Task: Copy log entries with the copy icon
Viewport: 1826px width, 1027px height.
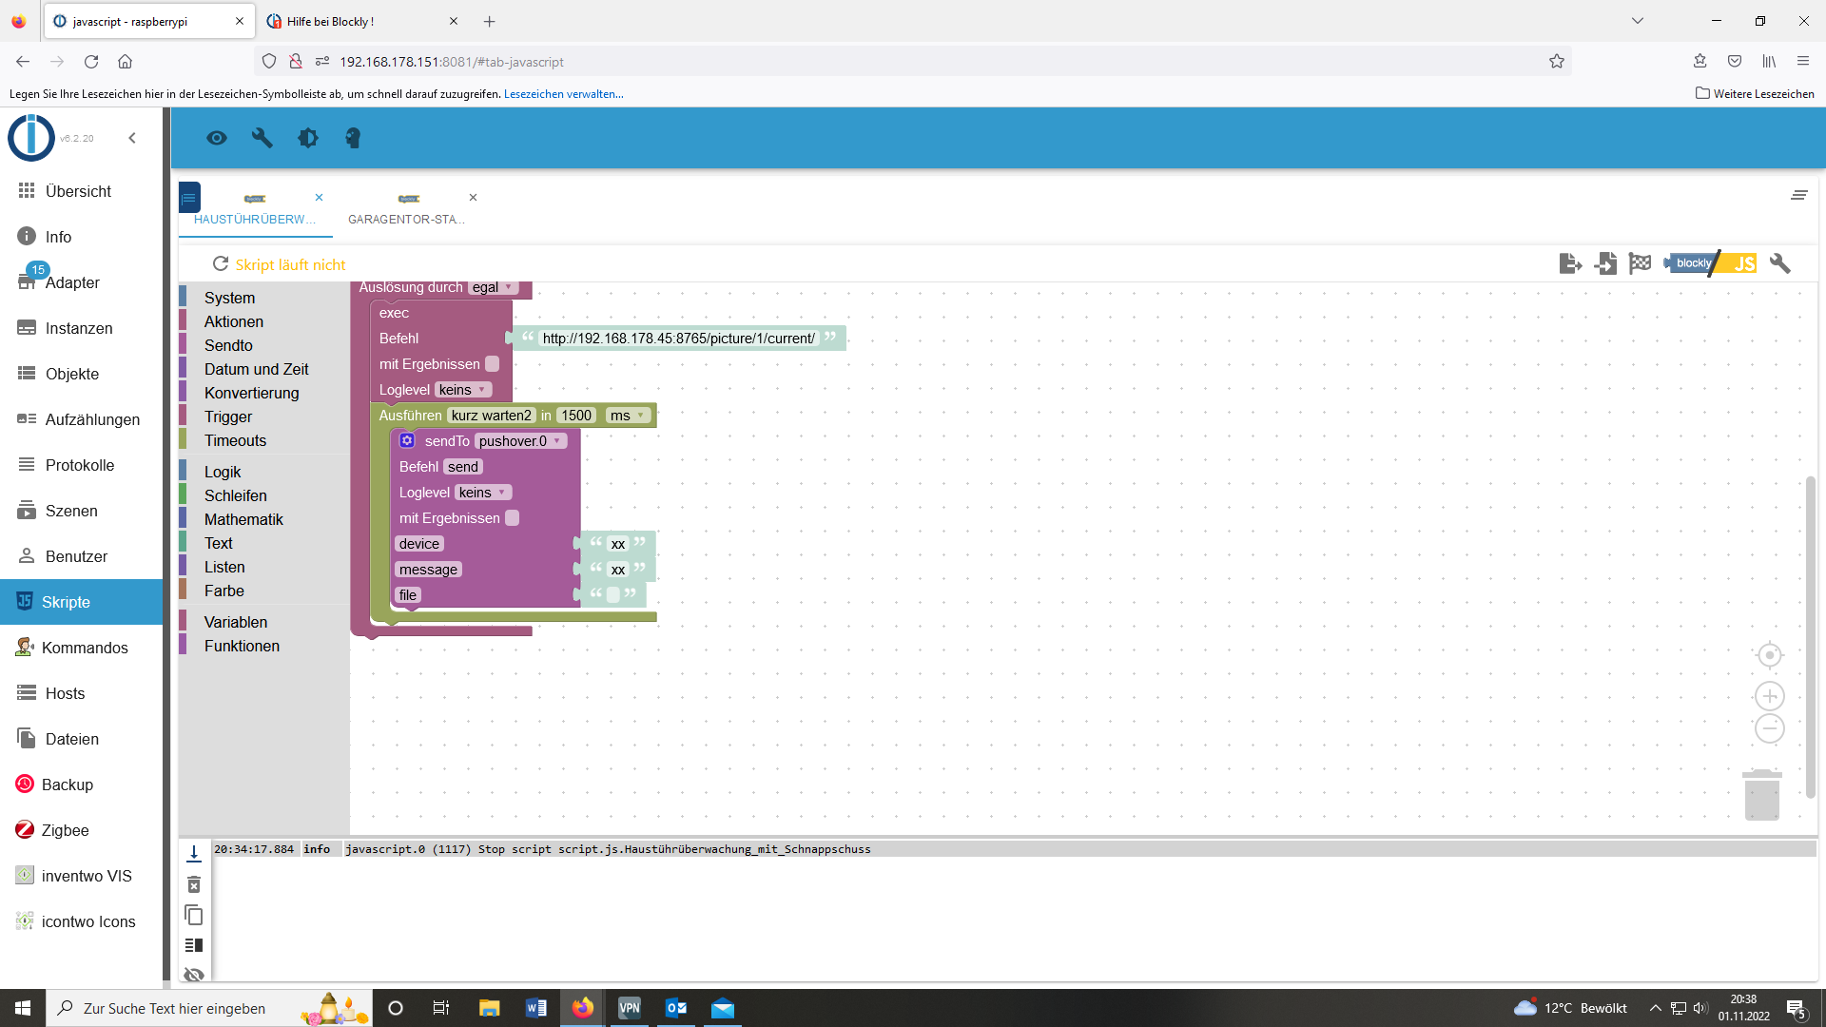Action: 194,915
